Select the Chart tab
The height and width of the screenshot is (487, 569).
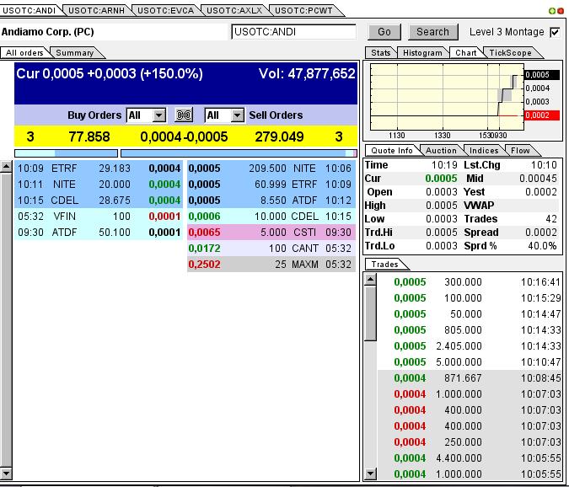(x=465, y=53)
